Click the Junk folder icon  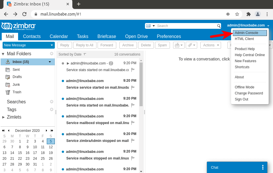click(8, 85)
